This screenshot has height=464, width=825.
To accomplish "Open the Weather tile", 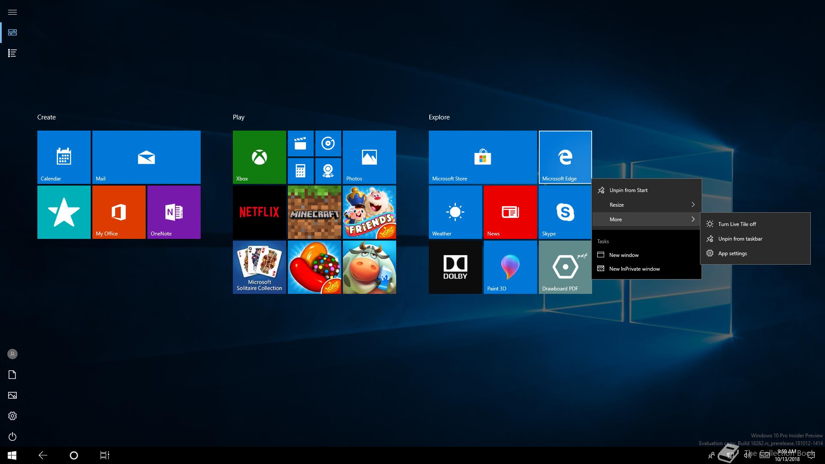I will point(455,212).
